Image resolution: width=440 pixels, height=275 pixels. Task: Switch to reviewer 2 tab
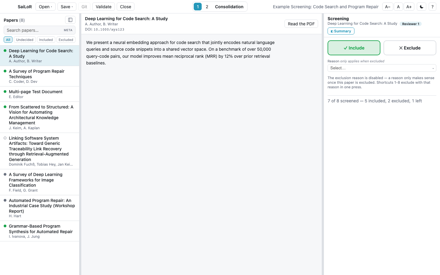207,7
